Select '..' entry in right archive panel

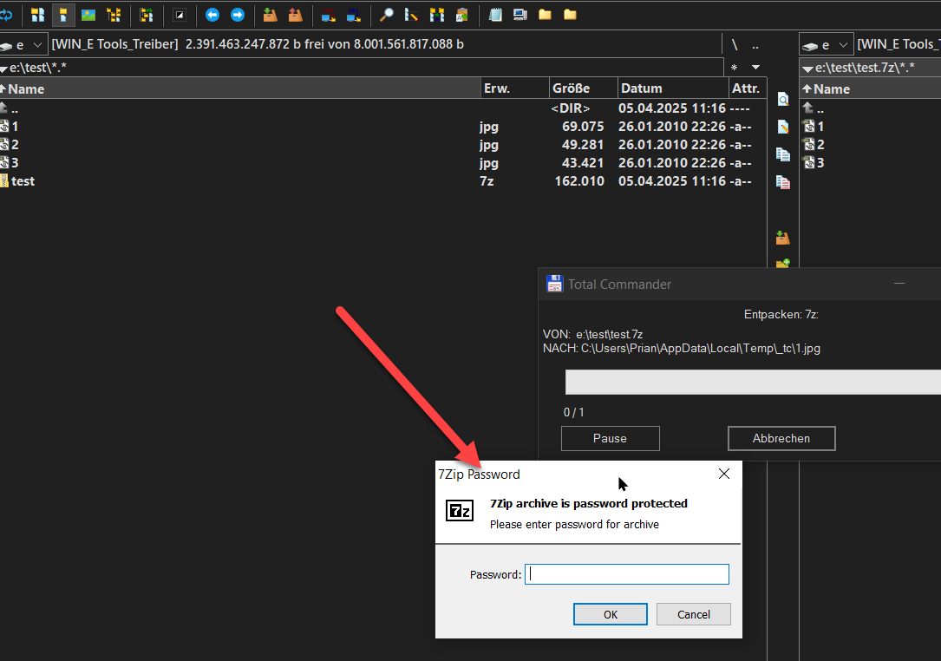[x=870, y=108]
